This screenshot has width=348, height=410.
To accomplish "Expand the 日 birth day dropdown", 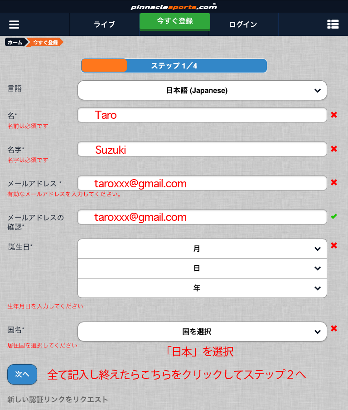I will [x=202, y=268].
